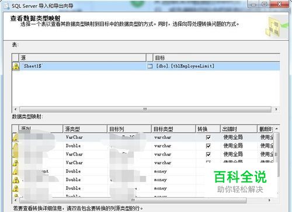Toggle the convert checkbox in the second VarChar row
Image resolution: width=292 pixels, height=212 pixels.
click(208, 154)
